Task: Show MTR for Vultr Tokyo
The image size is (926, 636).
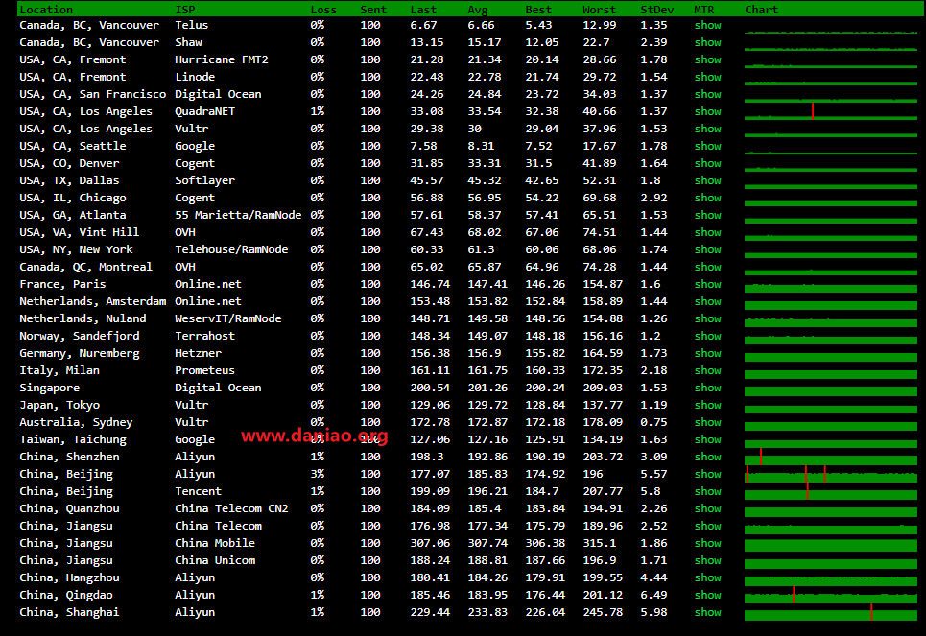Action: 707,405
